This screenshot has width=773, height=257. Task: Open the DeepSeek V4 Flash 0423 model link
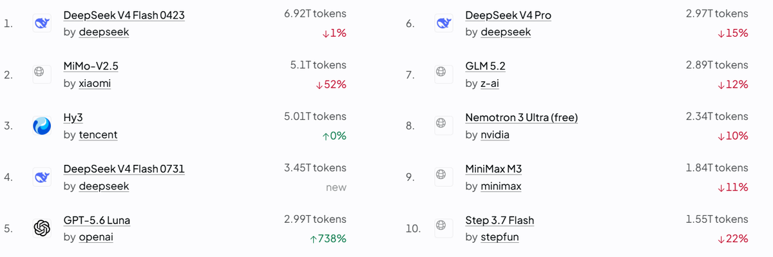coord(124,15)
